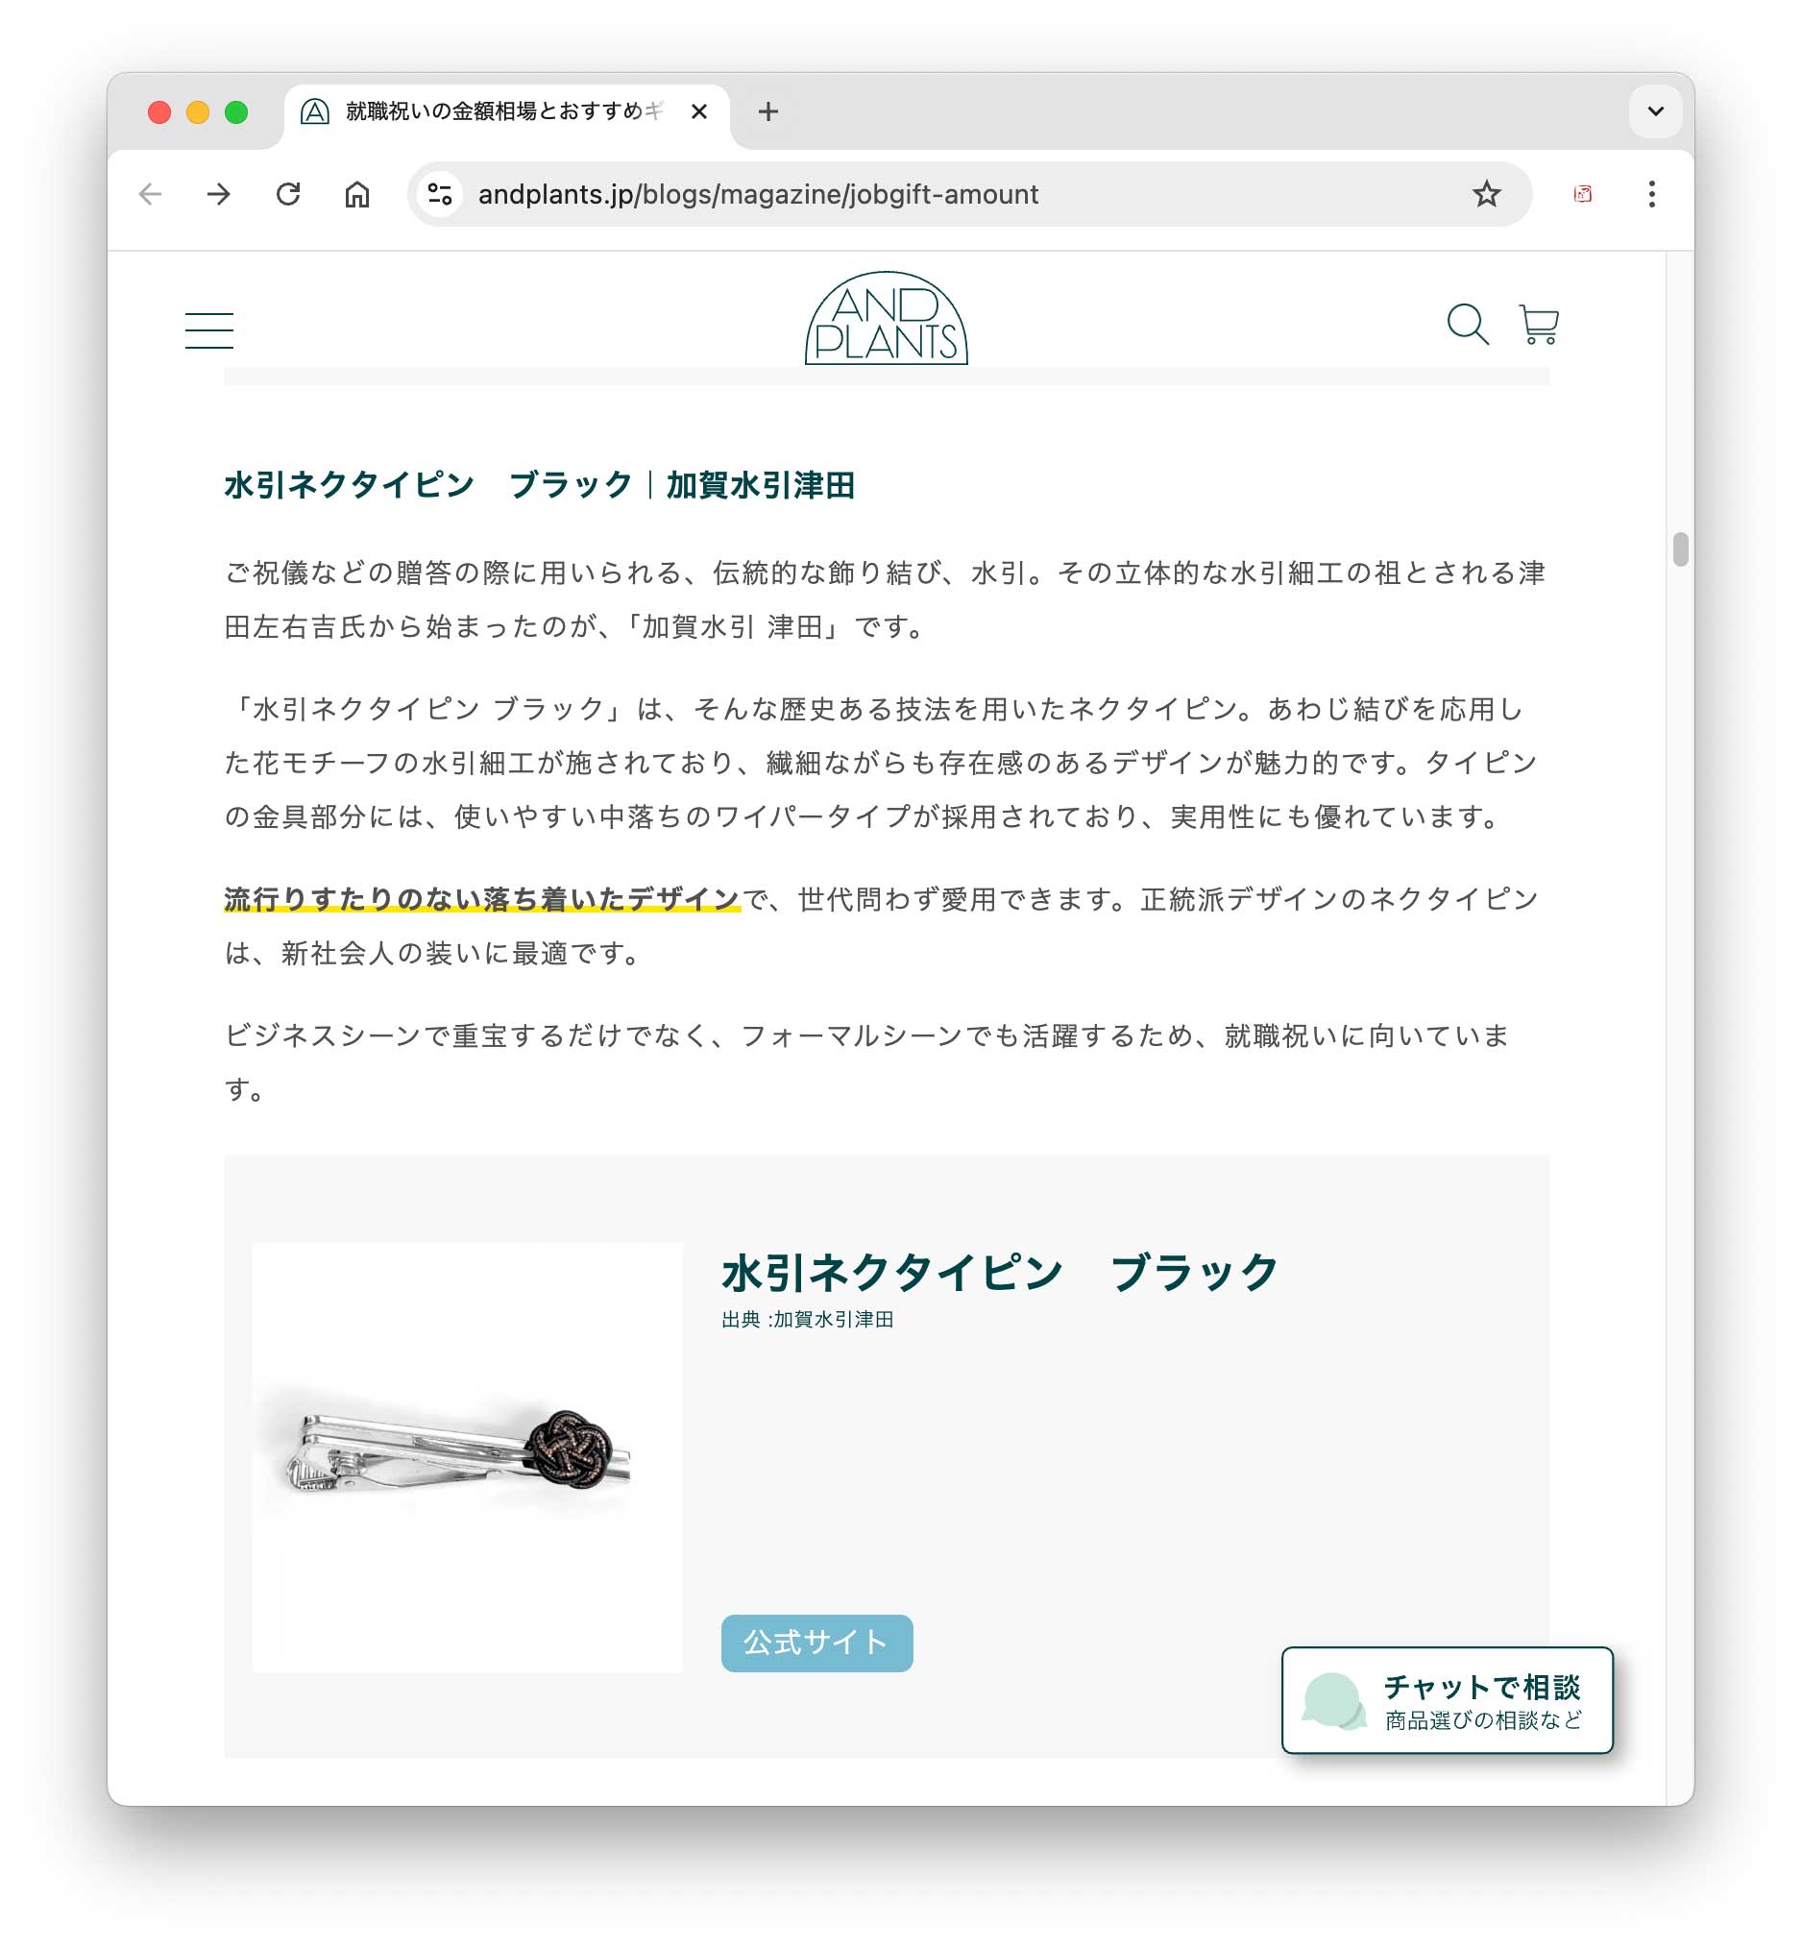View site information icon in address bar

point(440,194)
